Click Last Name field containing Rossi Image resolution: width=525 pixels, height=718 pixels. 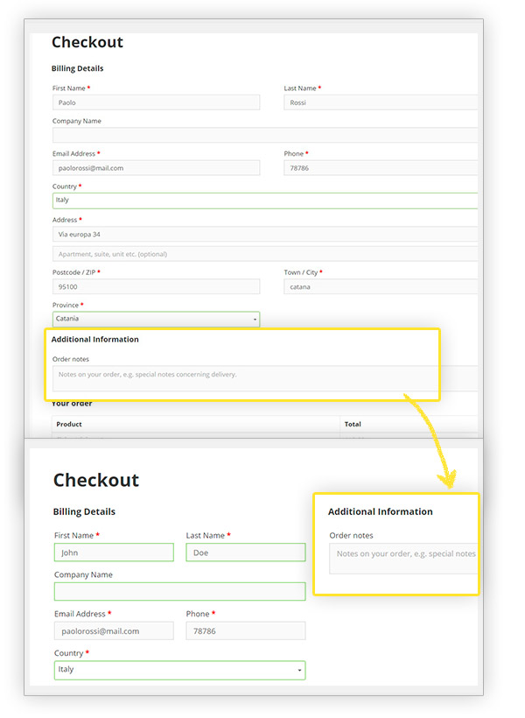(x=381, y=102)
